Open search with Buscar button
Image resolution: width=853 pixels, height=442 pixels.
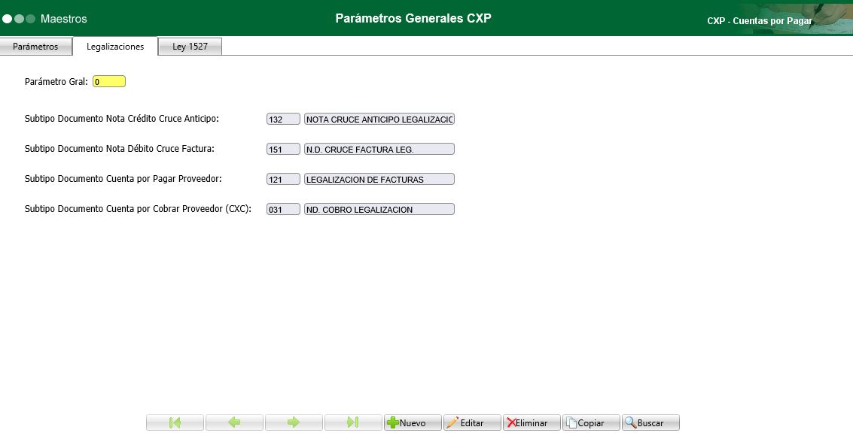[x=650, y=422]
